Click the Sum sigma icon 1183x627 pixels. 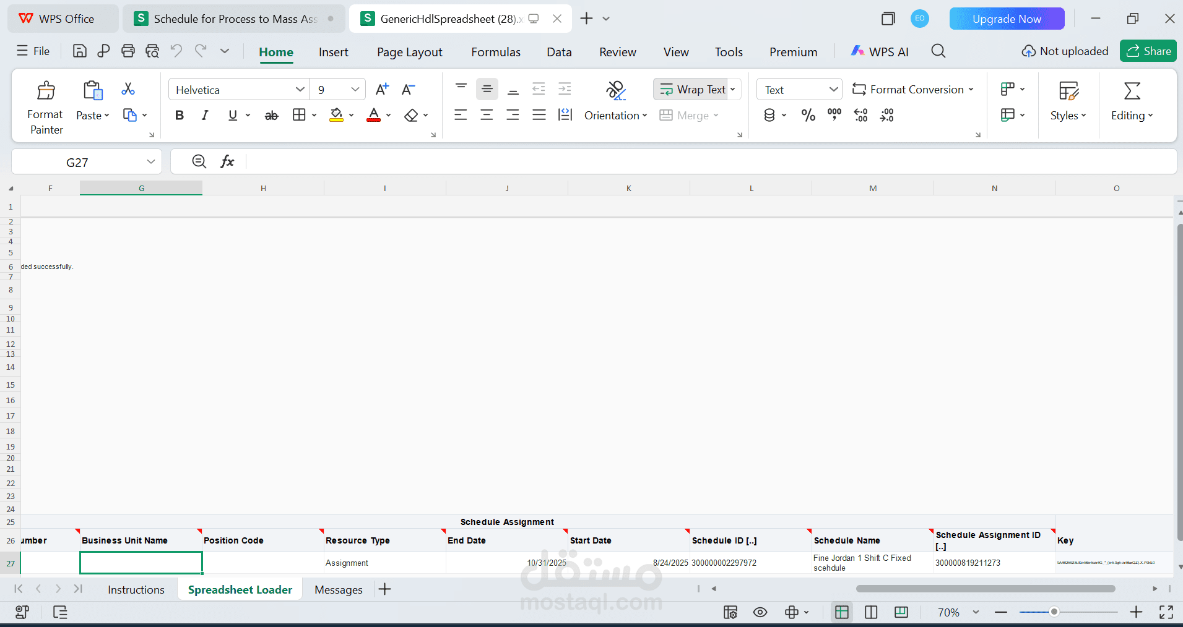coord(1132,90)
